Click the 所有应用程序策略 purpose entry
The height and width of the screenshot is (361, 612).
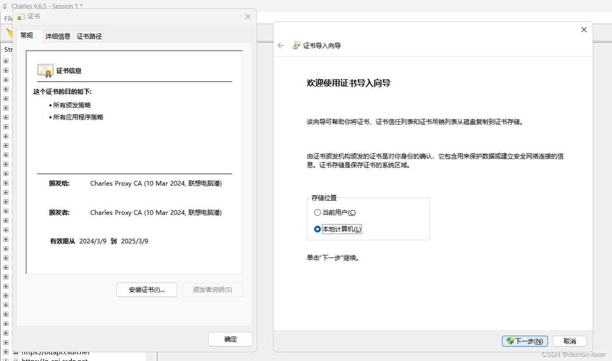[78, 117]
